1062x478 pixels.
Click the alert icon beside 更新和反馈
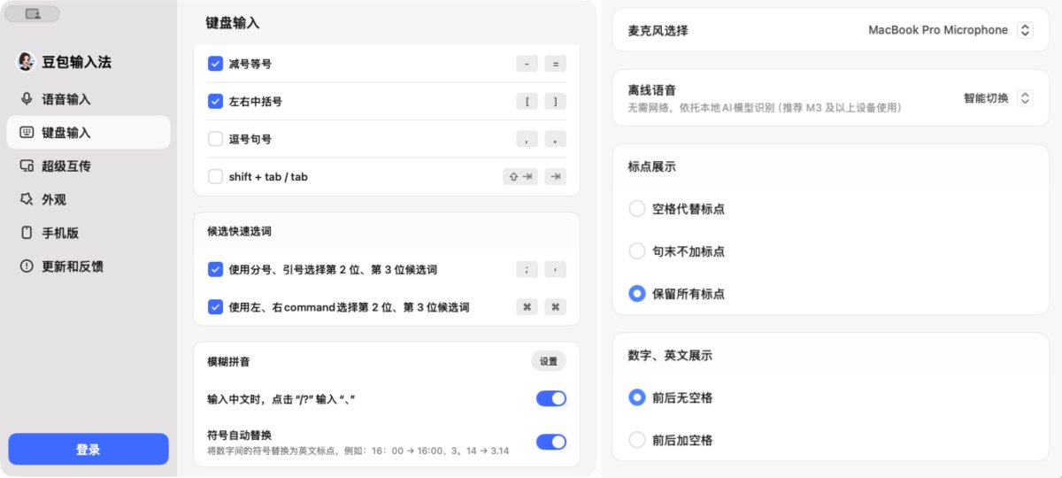pos(27,266)
